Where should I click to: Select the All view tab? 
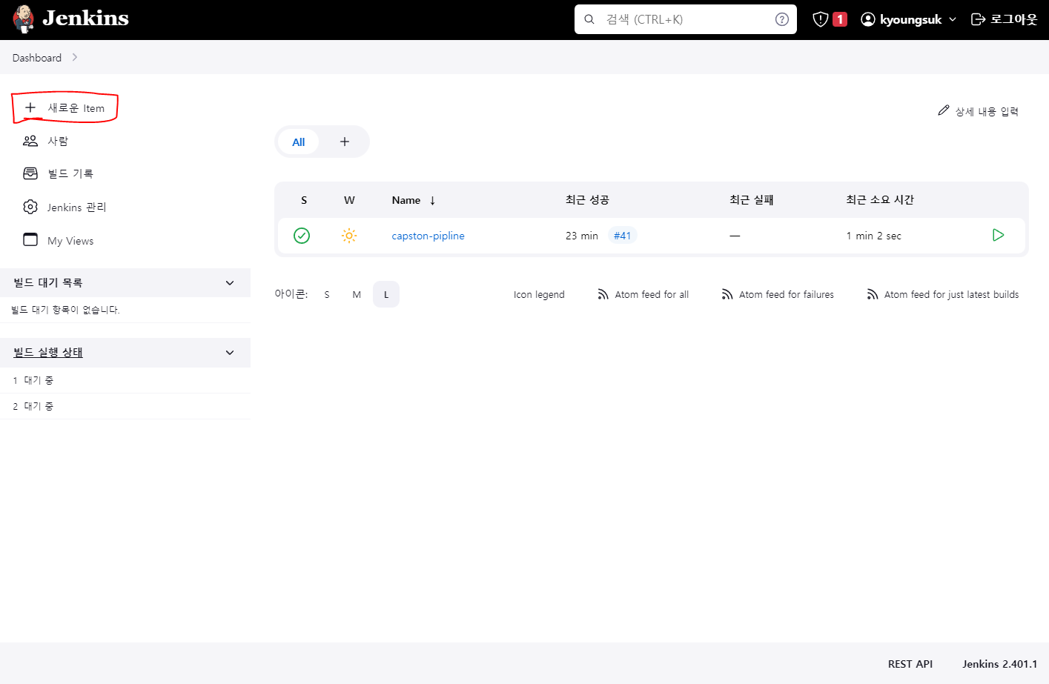[299, 142]
